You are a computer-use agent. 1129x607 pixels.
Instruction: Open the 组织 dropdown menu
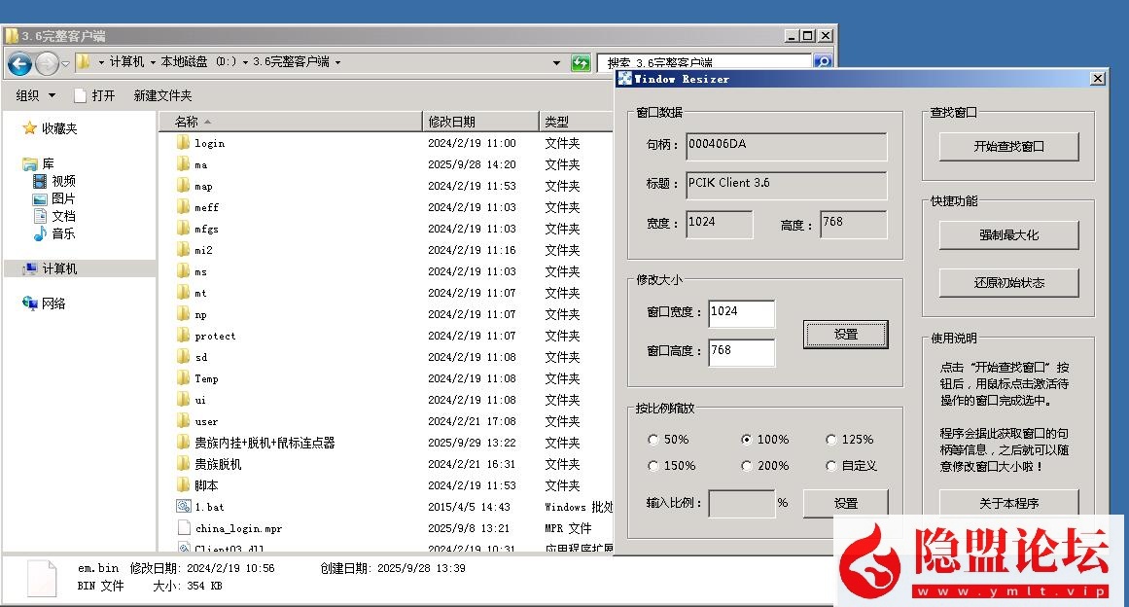point(36,95)
